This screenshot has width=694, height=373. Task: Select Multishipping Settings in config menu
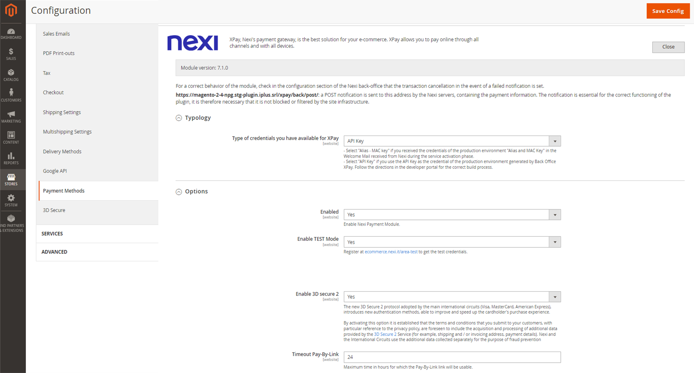click(x=67, y=132)
